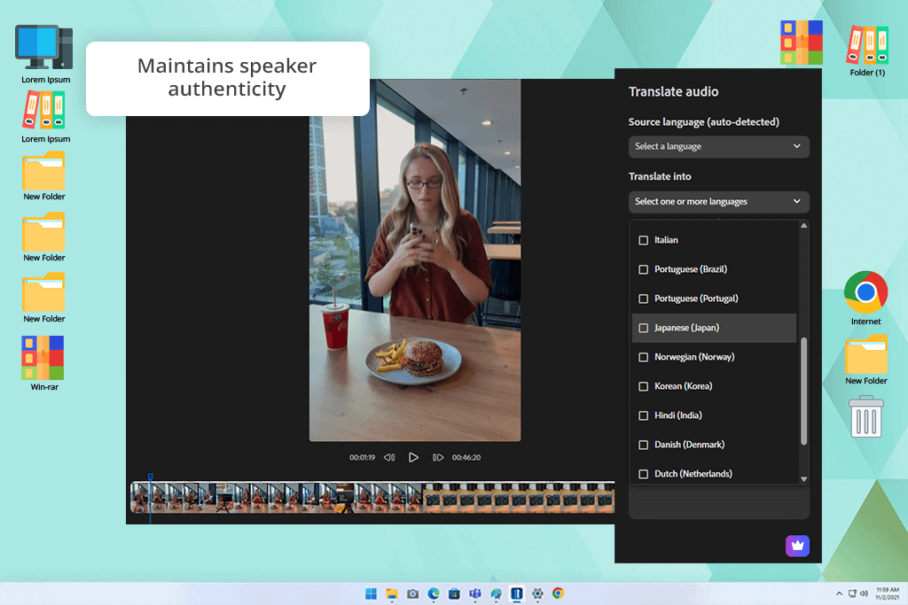
Task: Step back one frame
Action: pos(389,457)
